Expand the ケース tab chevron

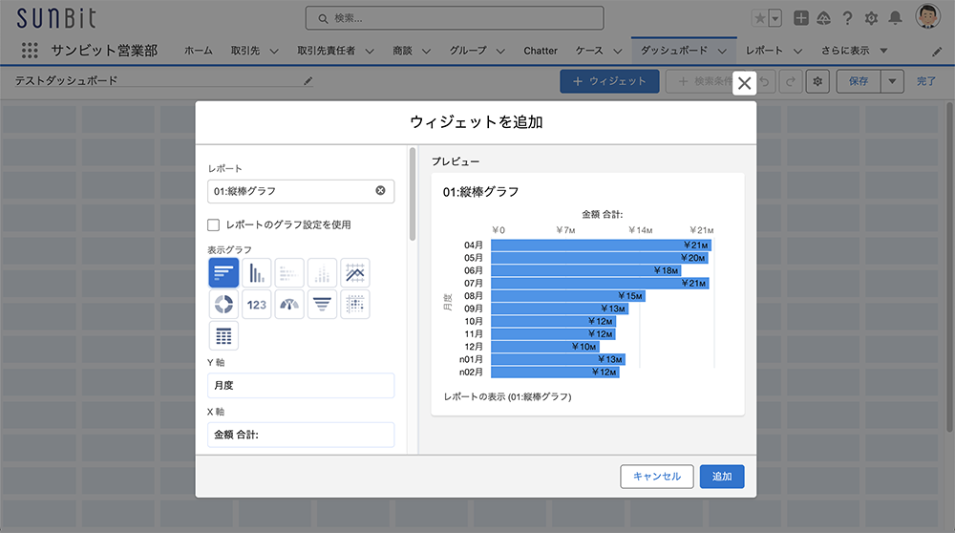click(x=617, y=52)
